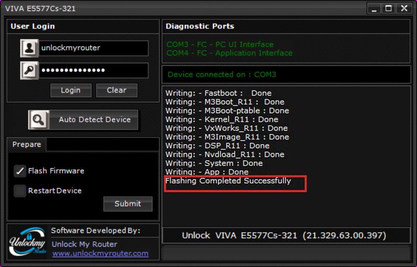Click the Unlock VIVA E5577Cs-321 version label

284,236
